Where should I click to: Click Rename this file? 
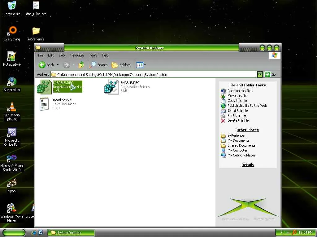[239, 91]
